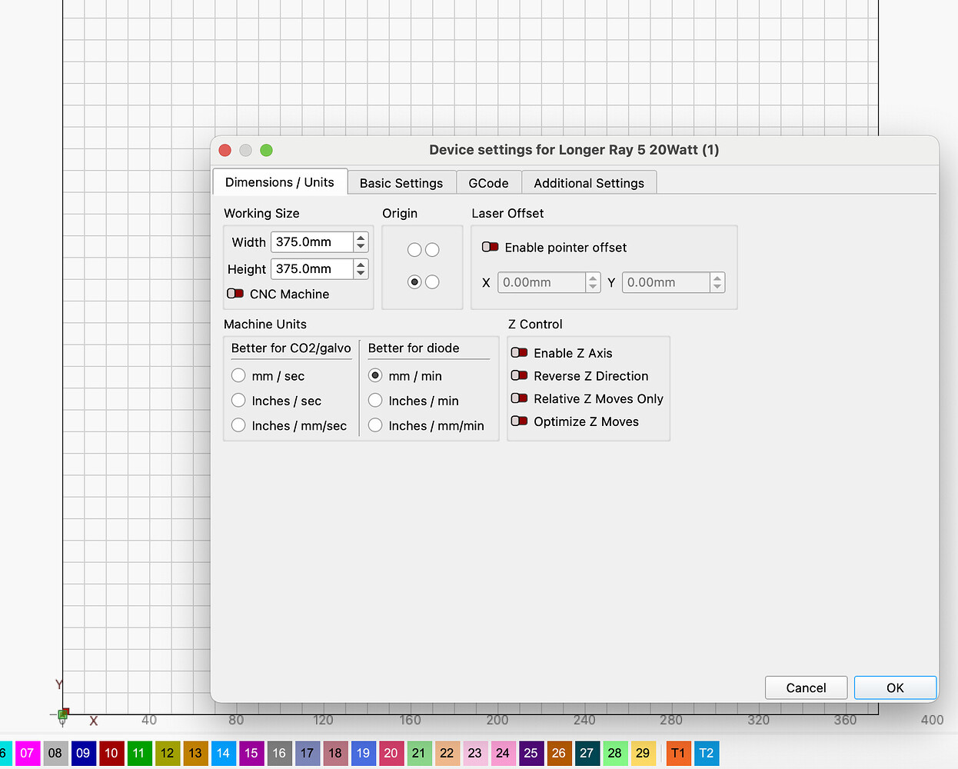Toggle Enable Z Axis switch

tap(520, 352)
